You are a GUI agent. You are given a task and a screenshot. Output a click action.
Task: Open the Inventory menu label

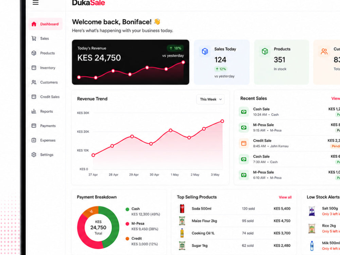pos(48,68)
